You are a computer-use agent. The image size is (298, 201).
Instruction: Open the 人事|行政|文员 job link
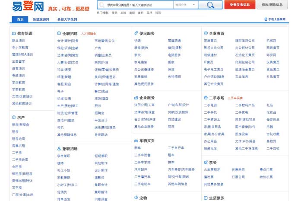point(68,62)
